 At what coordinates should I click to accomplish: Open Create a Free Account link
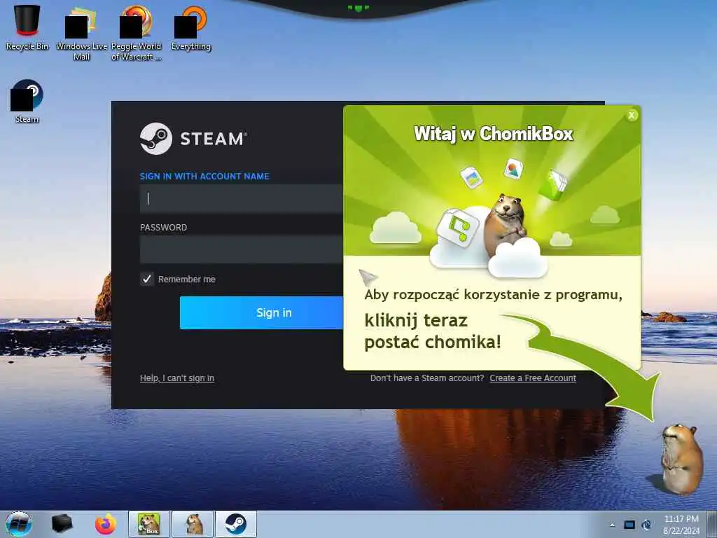tap(533, 378)
